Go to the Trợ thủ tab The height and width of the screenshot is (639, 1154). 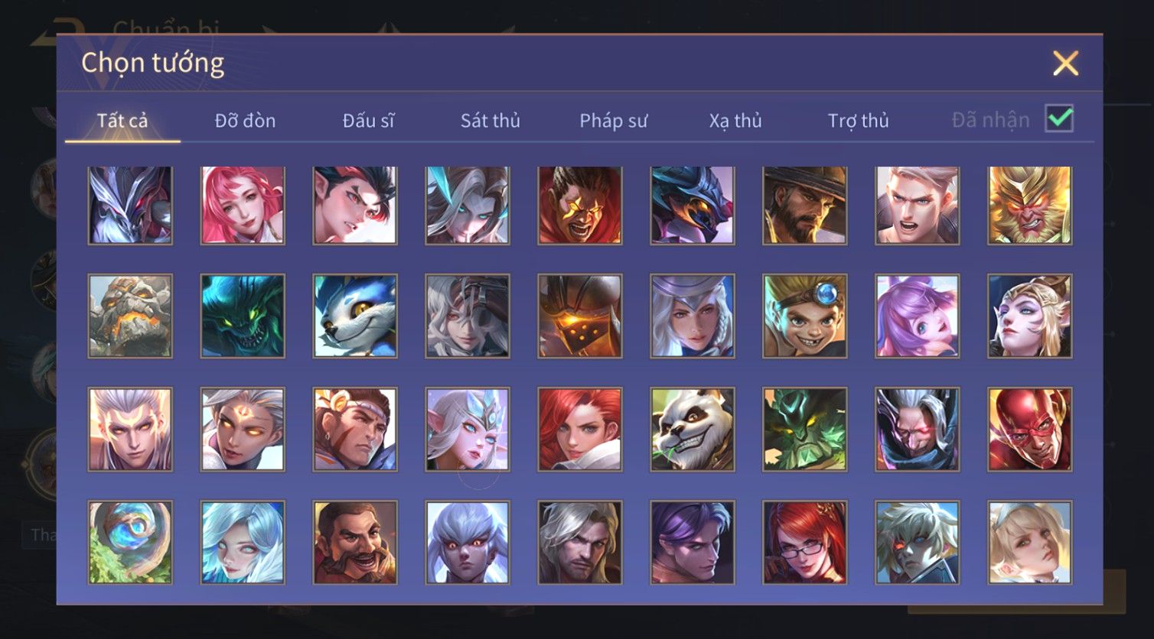[858, 121]
